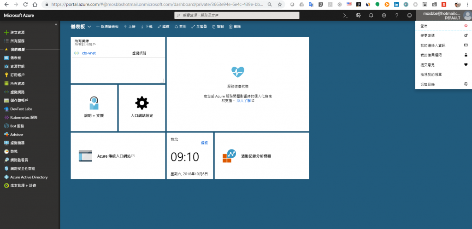This screenshot has width=472, height=229.
Task: Open the directory and subscription filter icon
Action: 358,16
